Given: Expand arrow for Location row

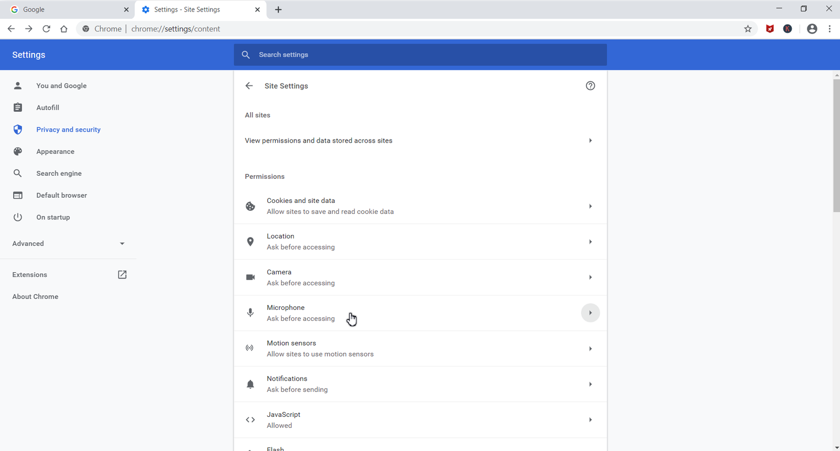Looking at the screenshot, I should pyautogui.click(x=591, y=242).
